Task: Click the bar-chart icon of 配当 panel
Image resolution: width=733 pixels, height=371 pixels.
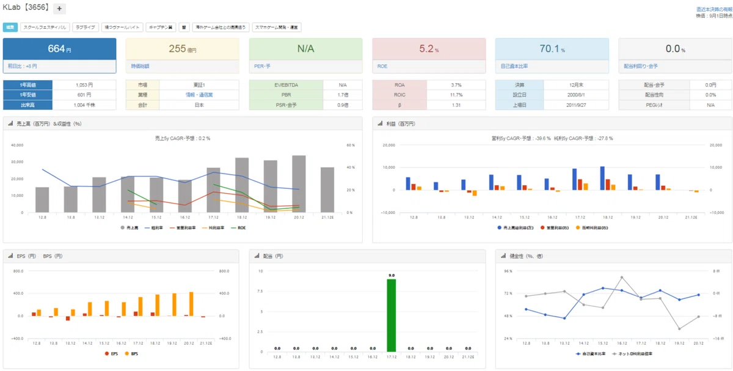Action: coord(257,256)
